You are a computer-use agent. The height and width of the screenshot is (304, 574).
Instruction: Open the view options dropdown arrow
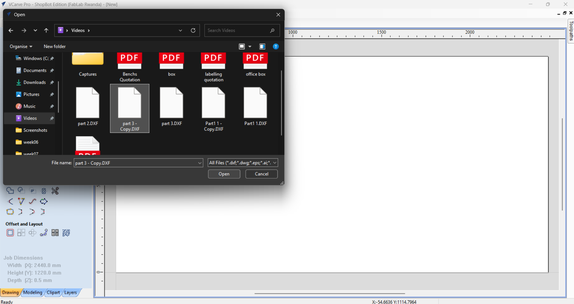(x=250, y=46)
